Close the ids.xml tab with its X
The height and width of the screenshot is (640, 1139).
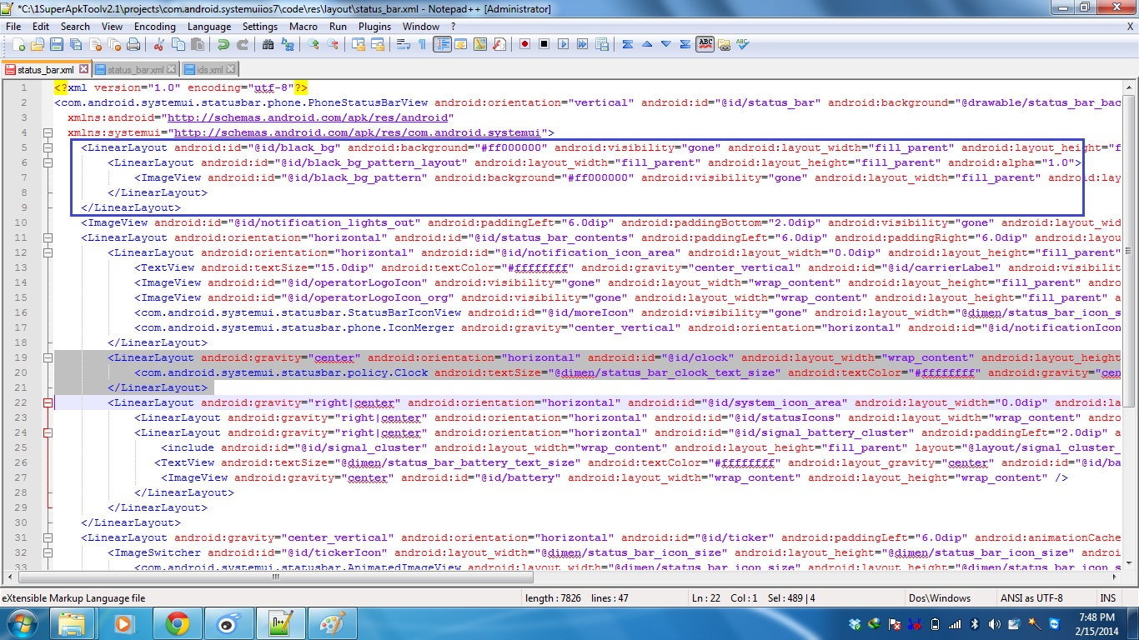231,70
